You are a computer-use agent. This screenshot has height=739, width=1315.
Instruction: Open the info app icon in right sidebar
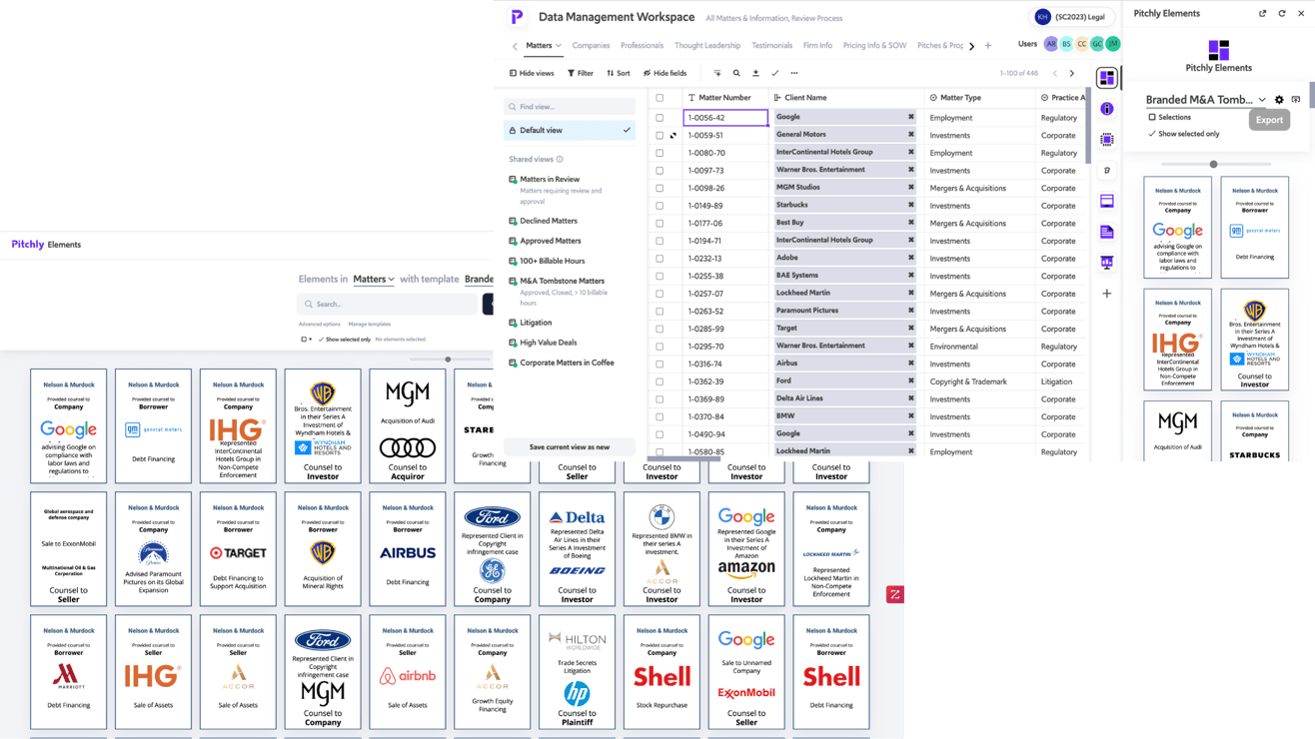(x=1106, y=109)
